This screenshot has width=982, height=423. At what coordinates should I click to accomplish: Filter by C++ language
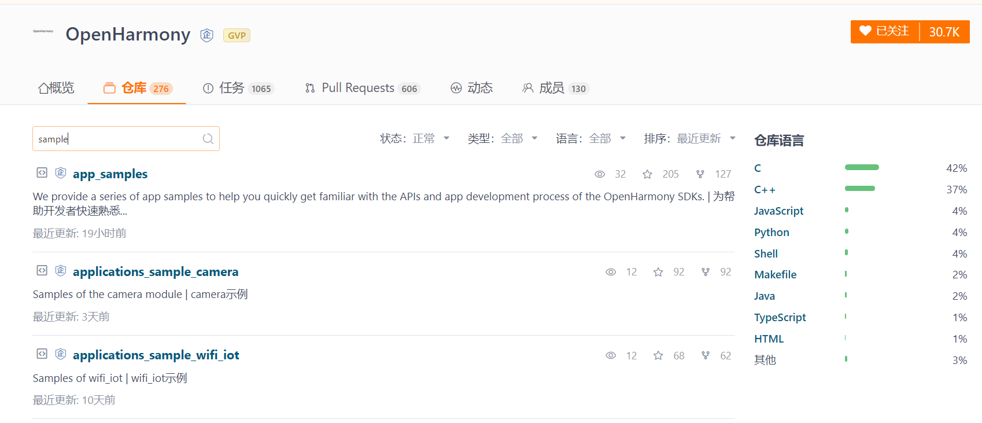[x=765, y=190]
